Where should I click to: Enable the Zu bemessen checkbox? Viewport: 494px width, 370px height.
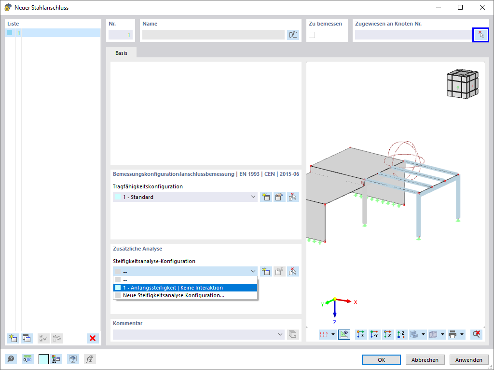312,35
